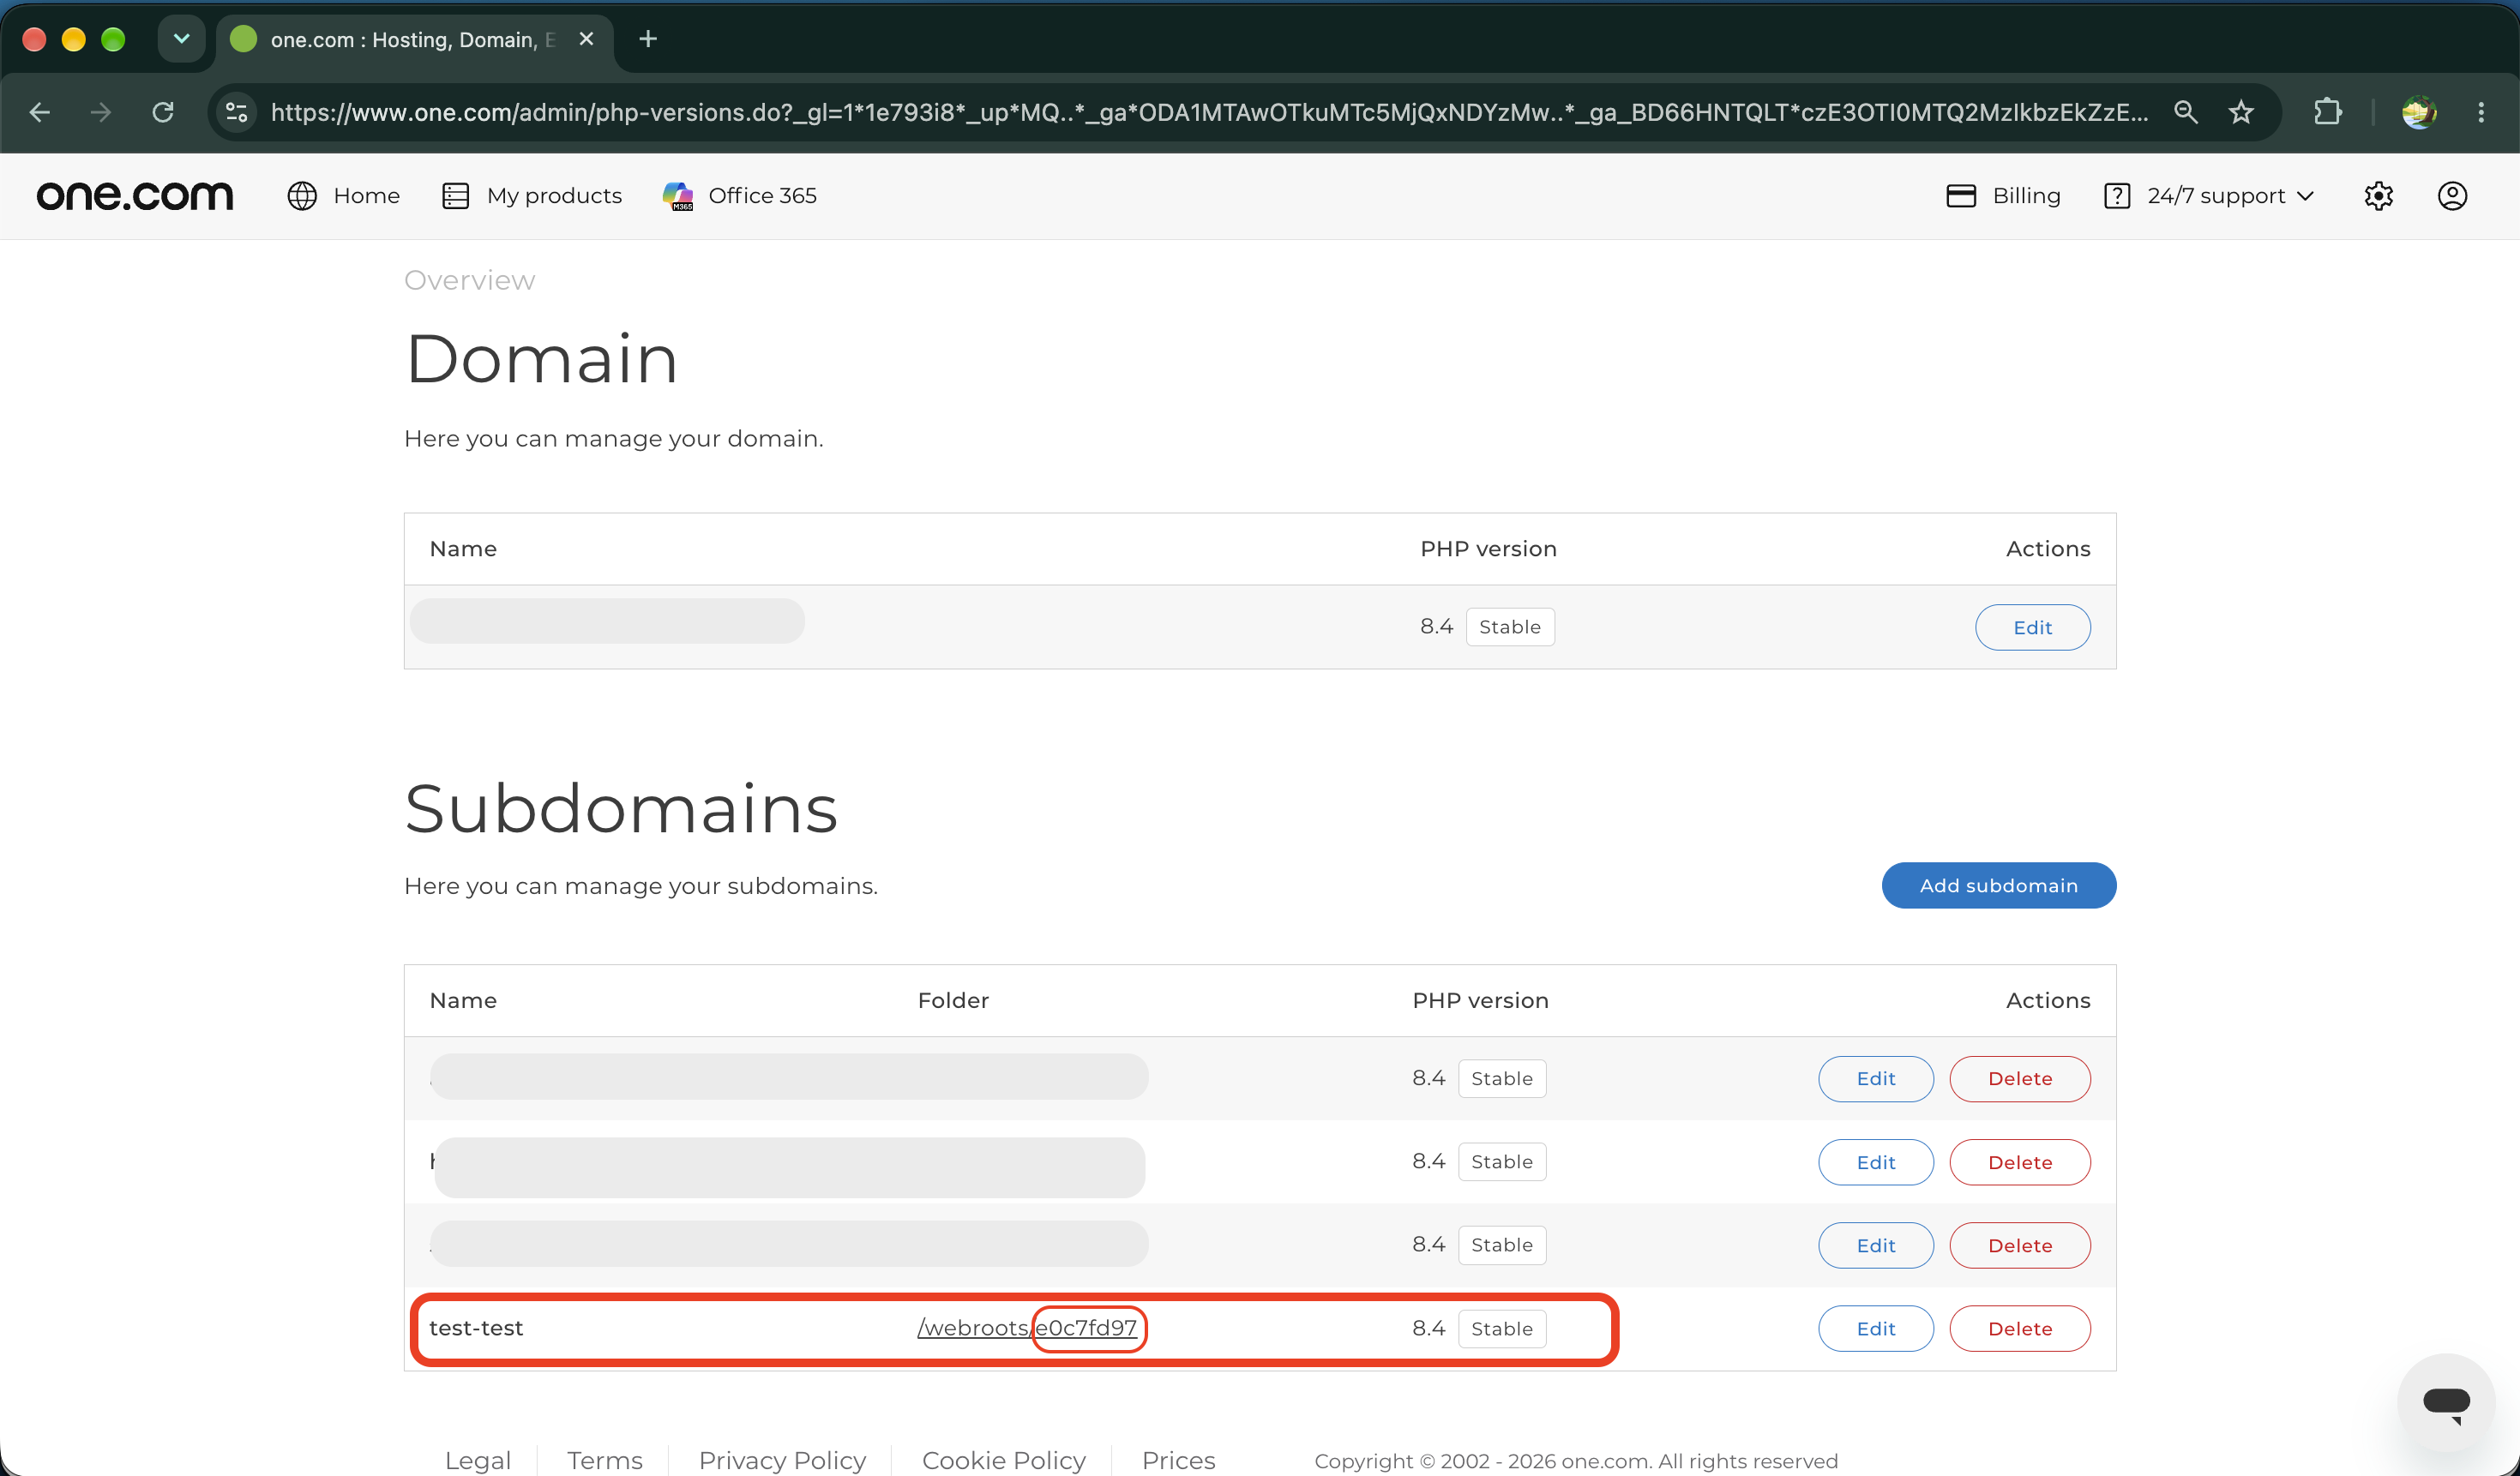Click the Add subdomain button
Image resolution: width=2520 pixels, height=1476 pixels.
(1998, 885)
